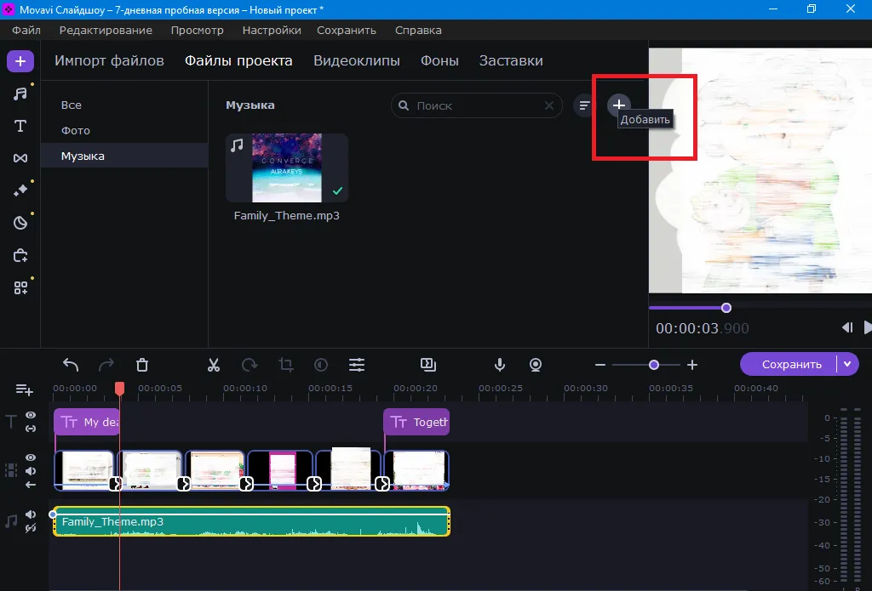Toggle visibility of the titles track

pos(31,415)
